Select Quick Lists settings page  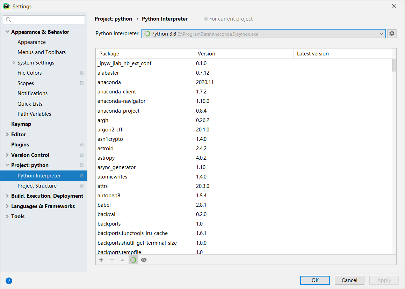pos(30,104)
